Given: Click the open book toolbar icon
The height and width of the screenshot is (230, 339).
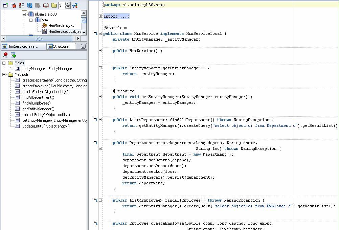Looking at the screenshot, I should pos(46,5).
